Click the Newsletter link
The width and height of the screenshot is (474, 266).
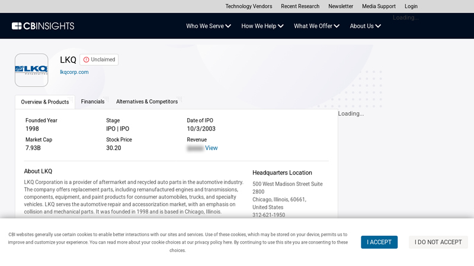click(x=341, y=7)
